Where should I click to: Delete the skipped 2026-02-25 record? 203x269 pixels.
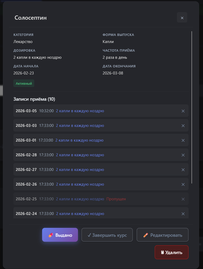coord(183,199)
